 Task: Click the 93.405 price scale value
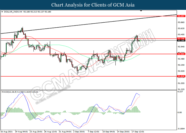[181, 34]
